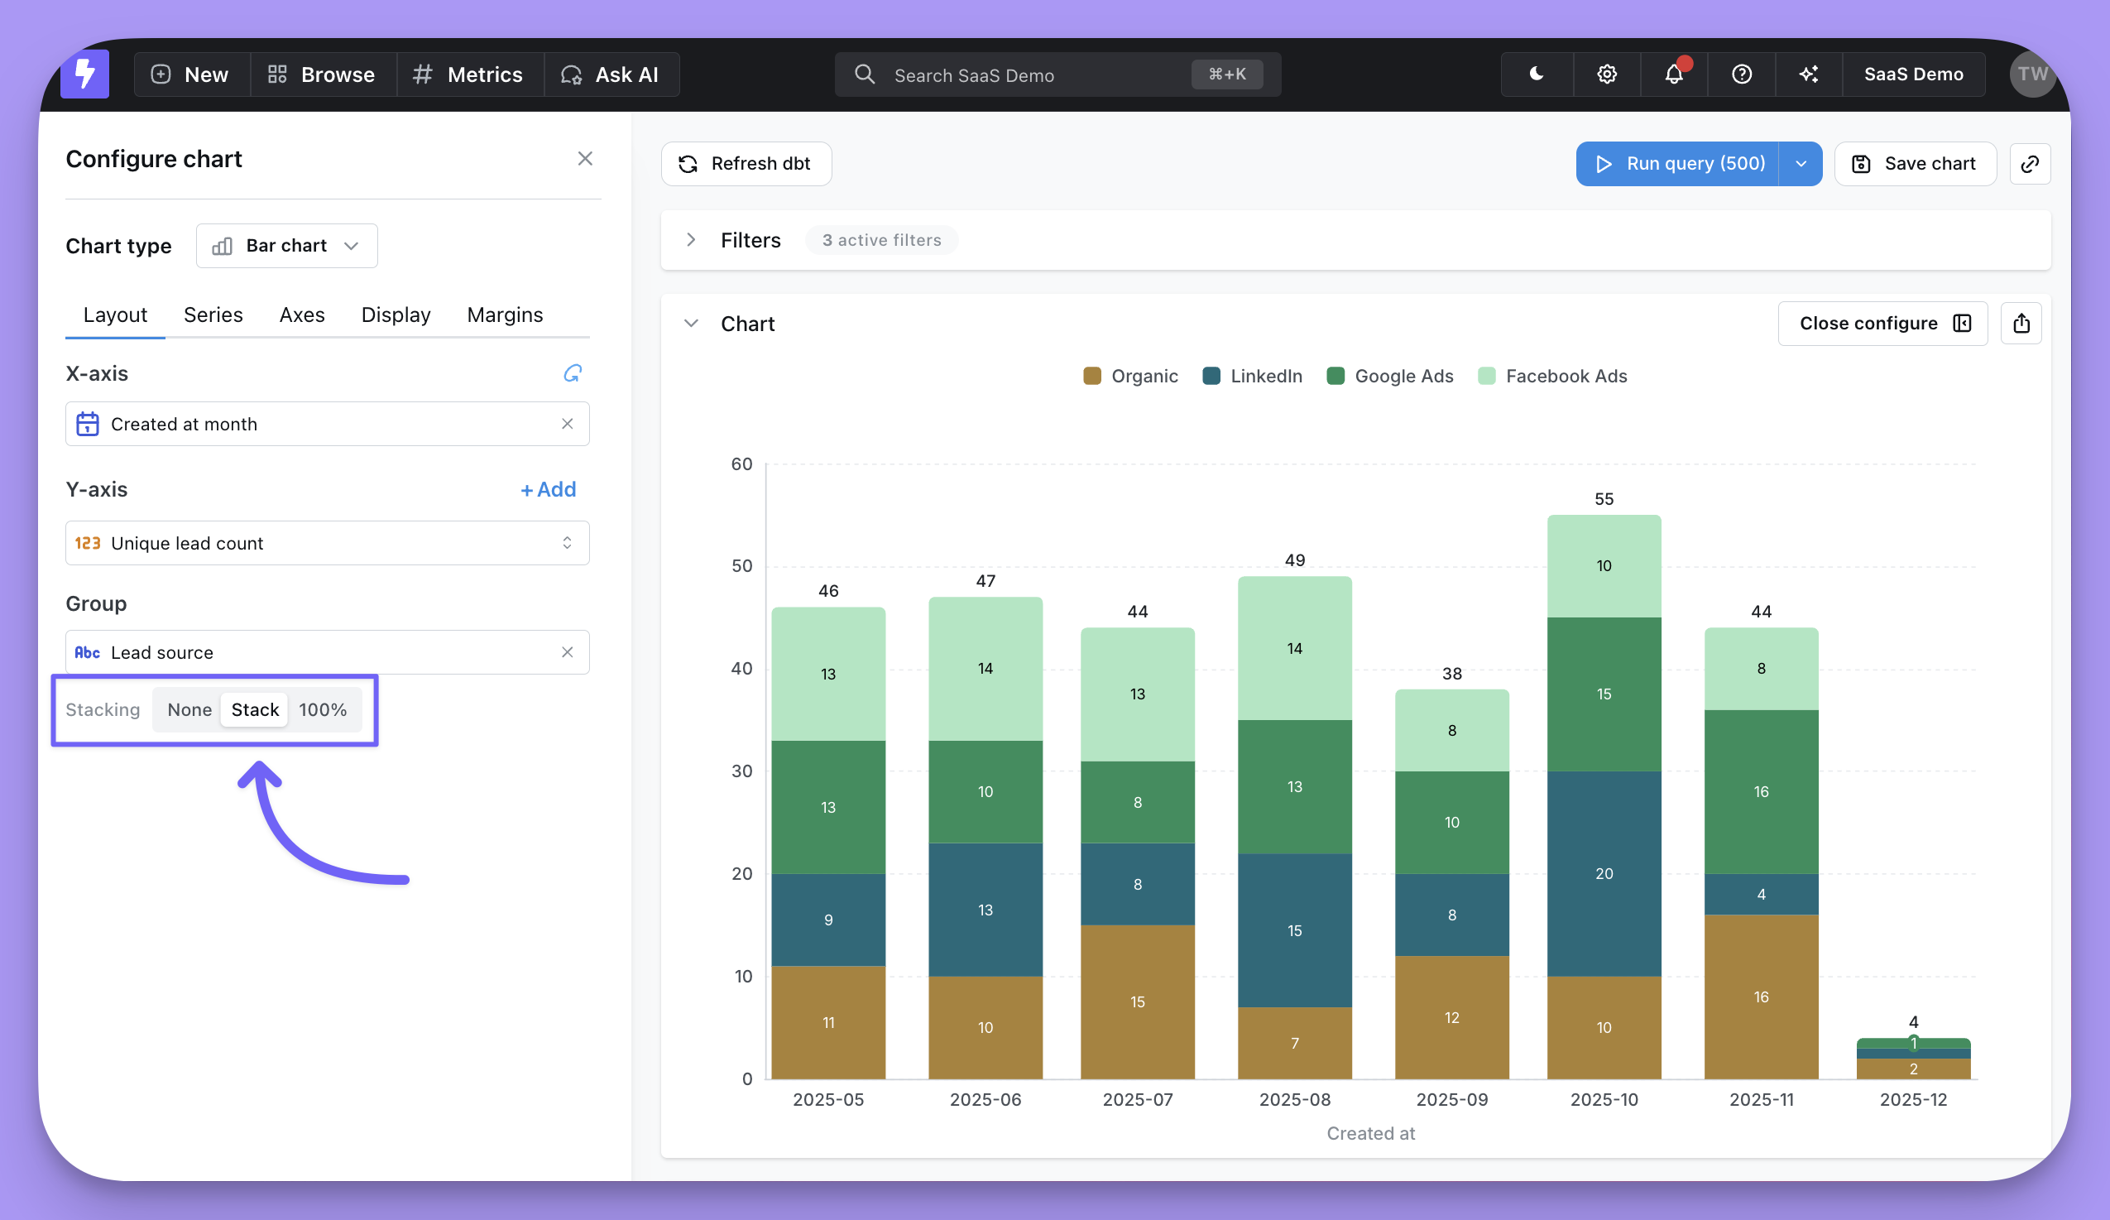Remove Created at month from X-axis
Screen dimensions: 2110x1220
568,424
